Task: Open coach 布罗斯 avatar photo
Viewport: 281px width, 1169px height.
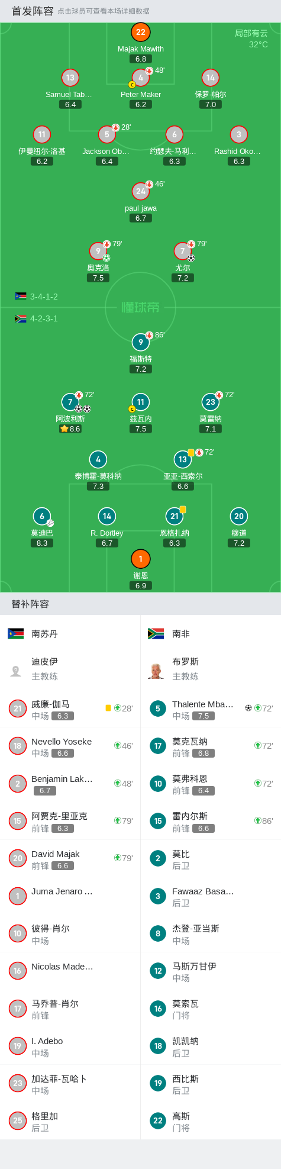Action: click(x=156, y=671)
